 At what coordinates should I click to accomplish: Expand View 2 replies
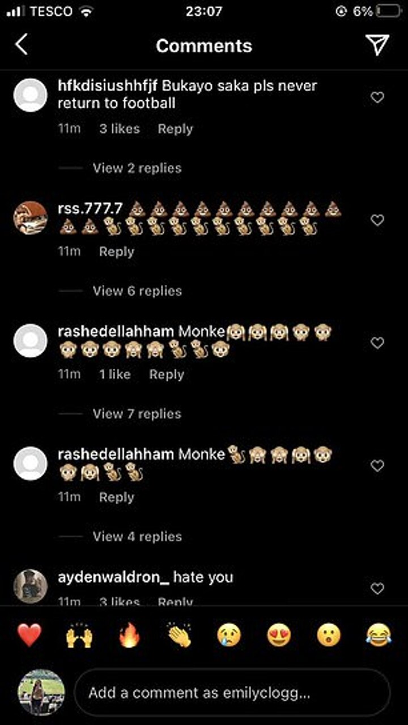(x=137, y=168)
